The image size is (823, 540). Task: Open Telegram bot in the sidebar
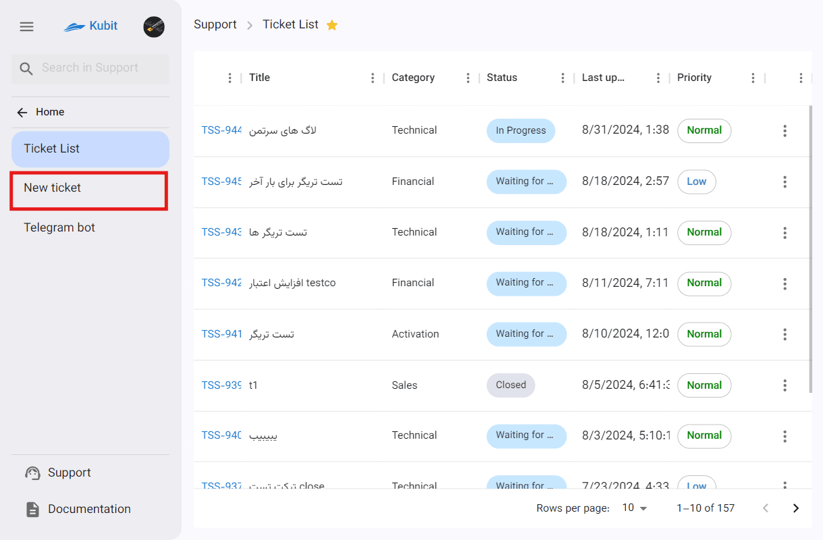pos(90,227)
